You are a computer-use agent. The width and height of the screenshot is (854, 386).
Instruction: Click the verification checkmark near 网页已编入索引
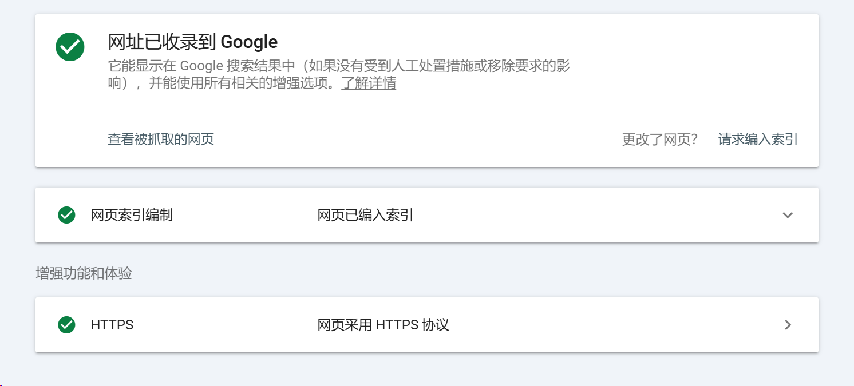click(x=67, y=215)
